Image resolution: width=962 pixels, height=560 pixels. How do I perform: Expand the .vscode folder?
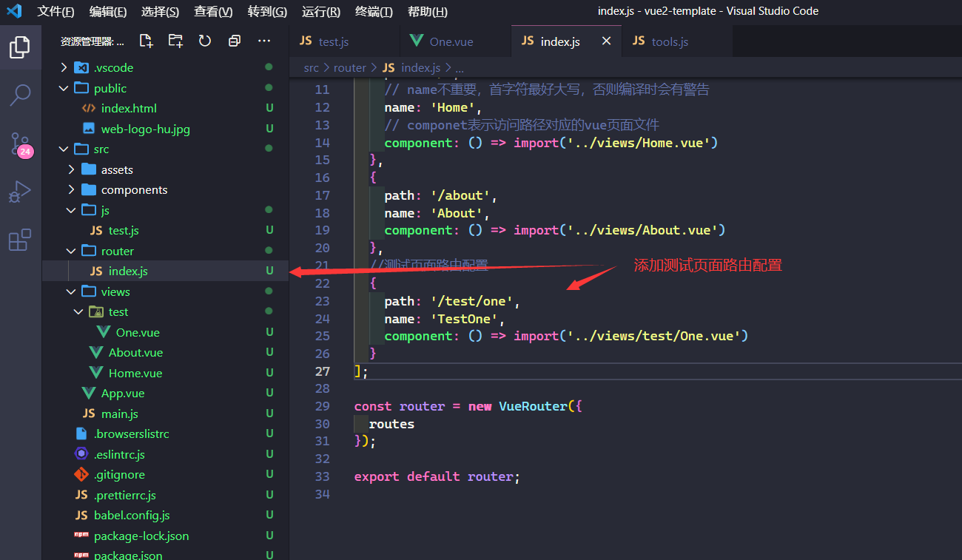coord(113,67)
